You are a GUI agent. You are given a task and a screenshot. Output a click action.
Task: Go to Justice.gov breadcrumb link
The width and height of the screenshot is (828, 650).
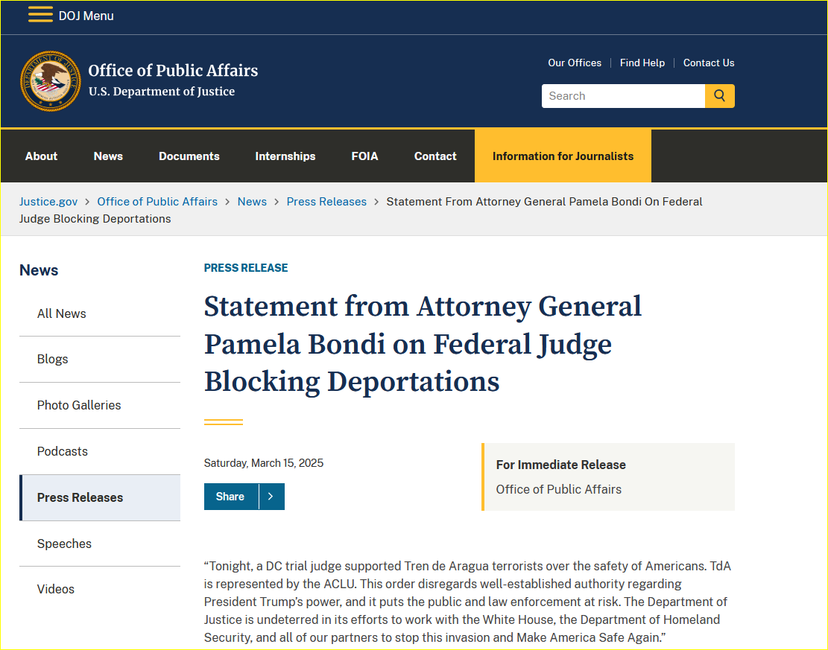48,202
